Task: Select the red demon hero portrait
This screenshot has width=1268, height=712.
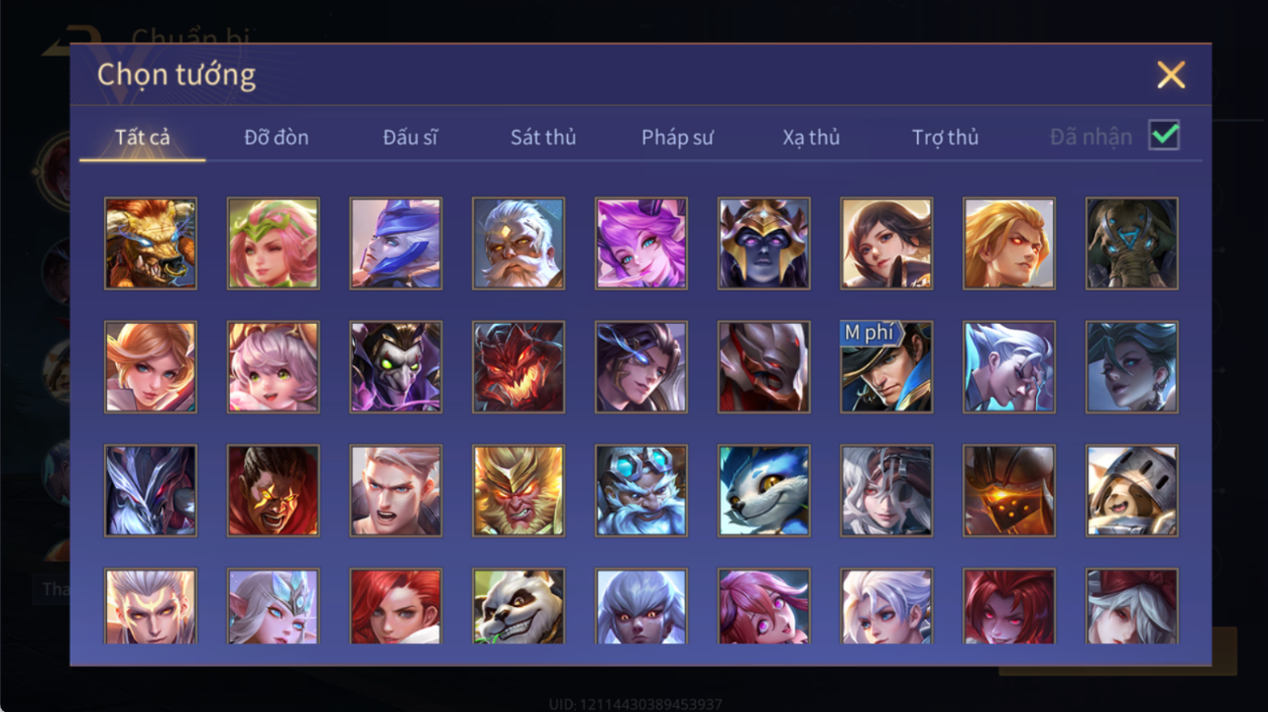Action: (518, 367)
